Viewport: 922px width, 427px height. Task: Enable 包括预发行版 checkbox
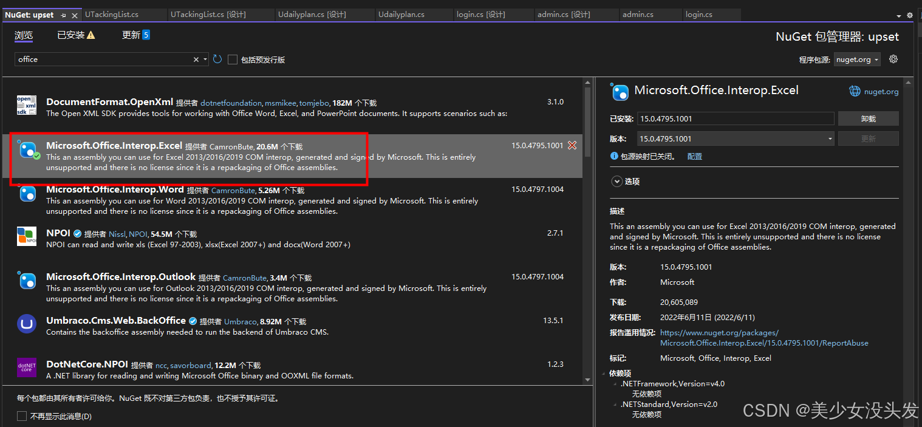pyautogui.click(x=233, y=59)
